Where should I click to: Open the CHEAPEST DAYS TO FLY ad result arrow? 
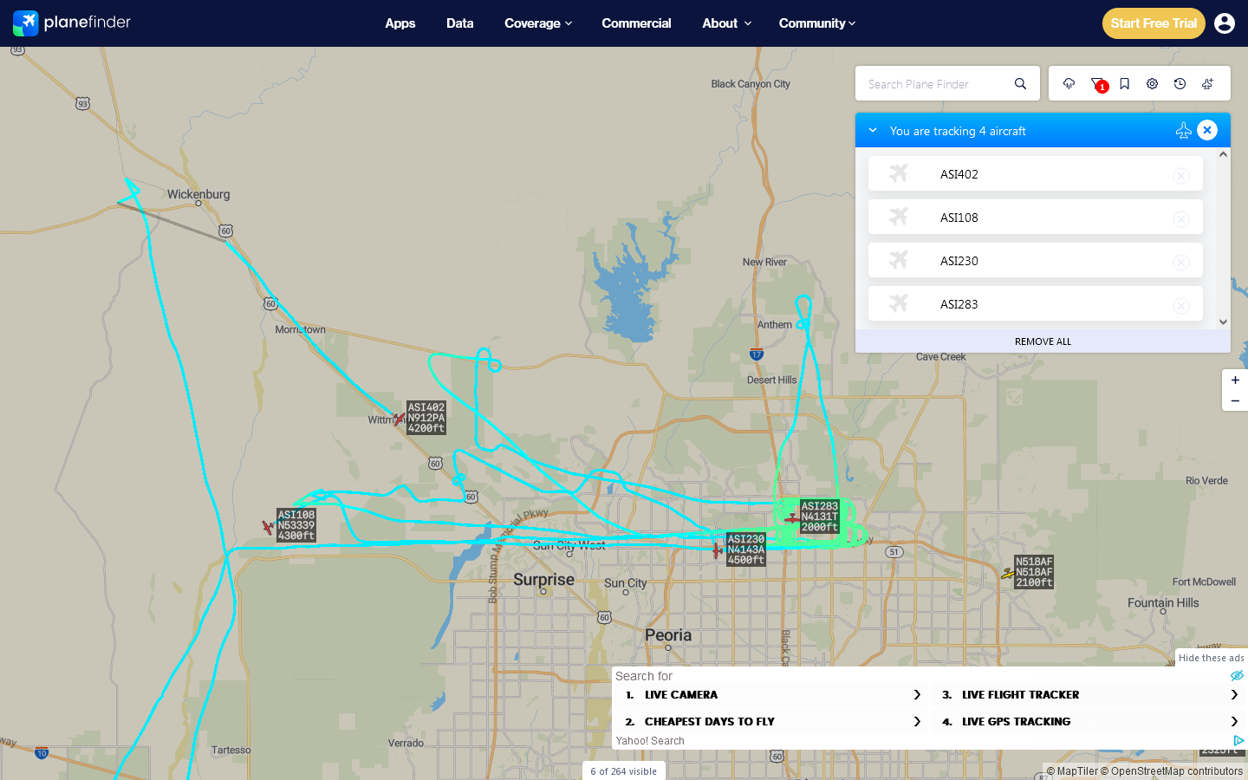point(917,722)
